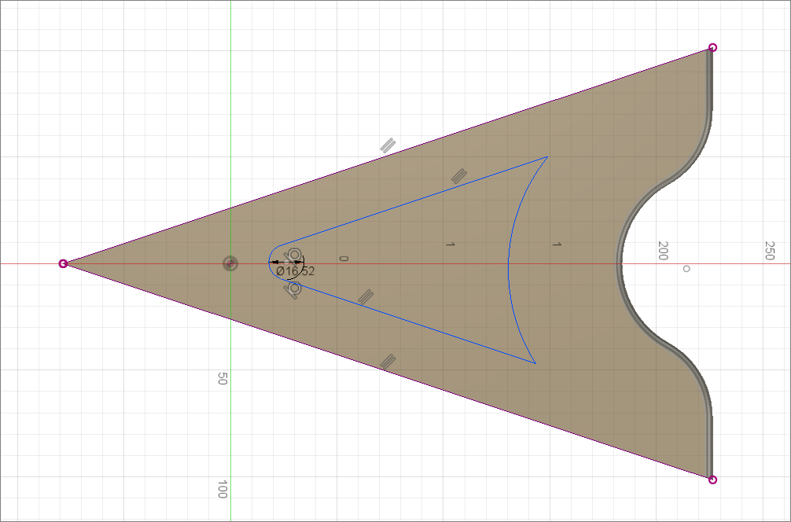Select the sketch origin point marker

(x=230, y=263)
